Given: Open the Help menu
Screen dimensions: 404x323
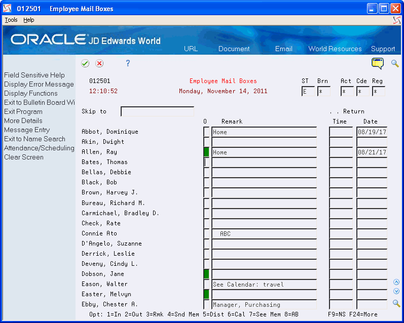Looking at the screenshot, I should [28, 20].
